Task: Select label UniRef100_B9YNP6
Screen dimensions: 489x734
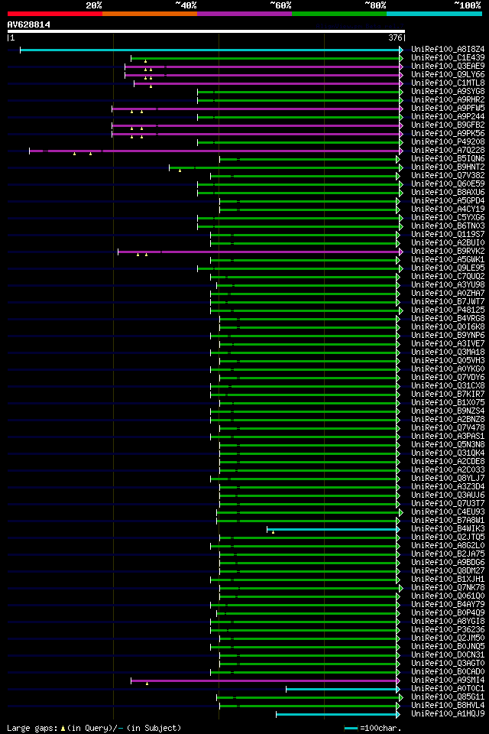Action: click(x=448, y=335)
